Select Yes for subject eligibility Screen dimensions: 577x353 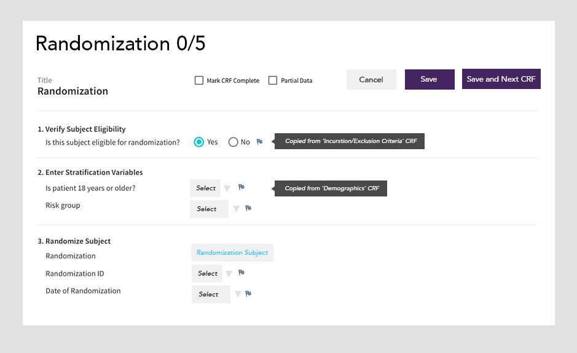click(198, 142)
